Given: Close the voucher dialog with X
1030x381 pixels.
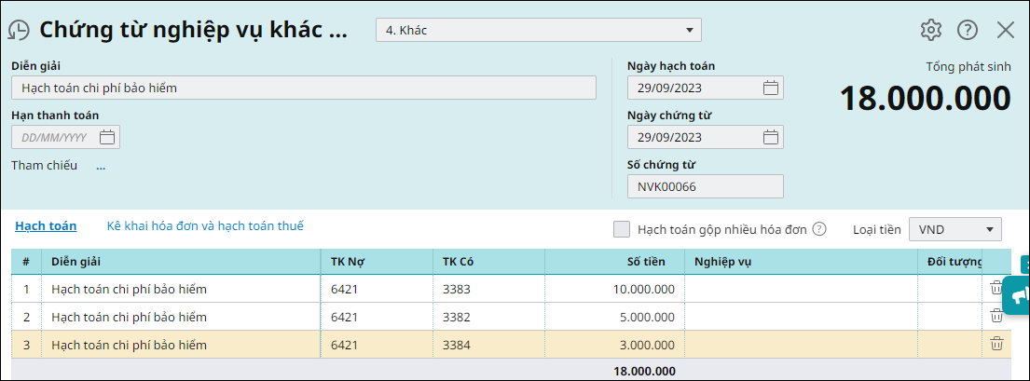Looking at the screenshot, I should click(1006, 30).
